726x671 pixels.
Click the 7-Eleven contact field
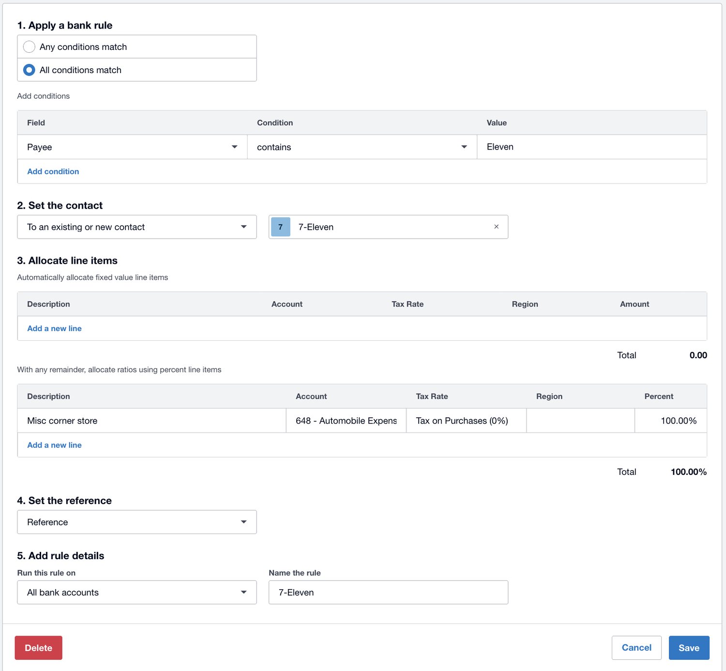tap(388, 227)
